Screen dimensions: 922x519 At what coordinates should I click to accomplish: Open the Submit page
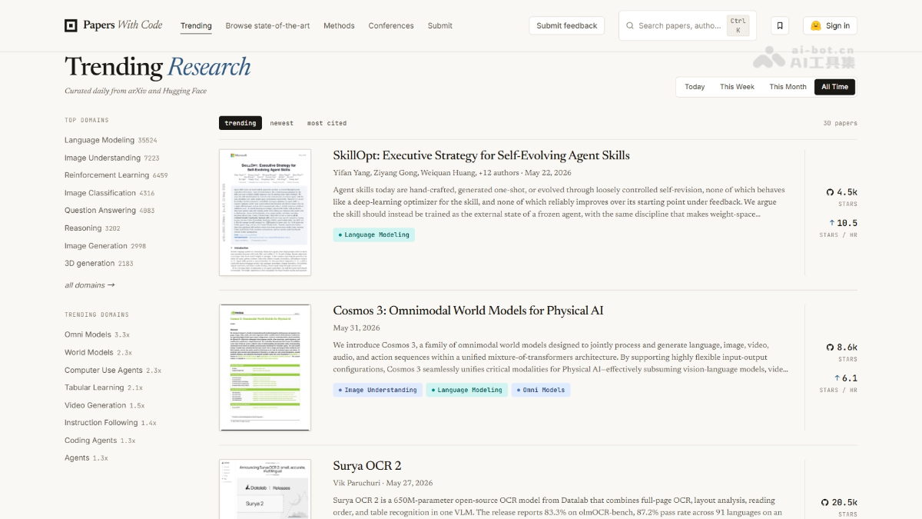(440, 25)
